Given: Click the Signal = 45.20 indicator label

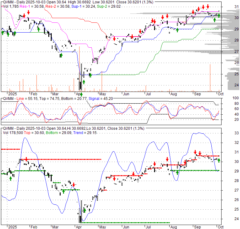Looking at the screenshot, I should coord(99,98).
